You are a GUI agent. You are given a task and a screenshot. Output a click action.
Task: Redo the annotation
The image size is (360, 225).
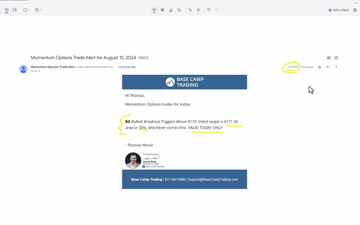[216, 10]
